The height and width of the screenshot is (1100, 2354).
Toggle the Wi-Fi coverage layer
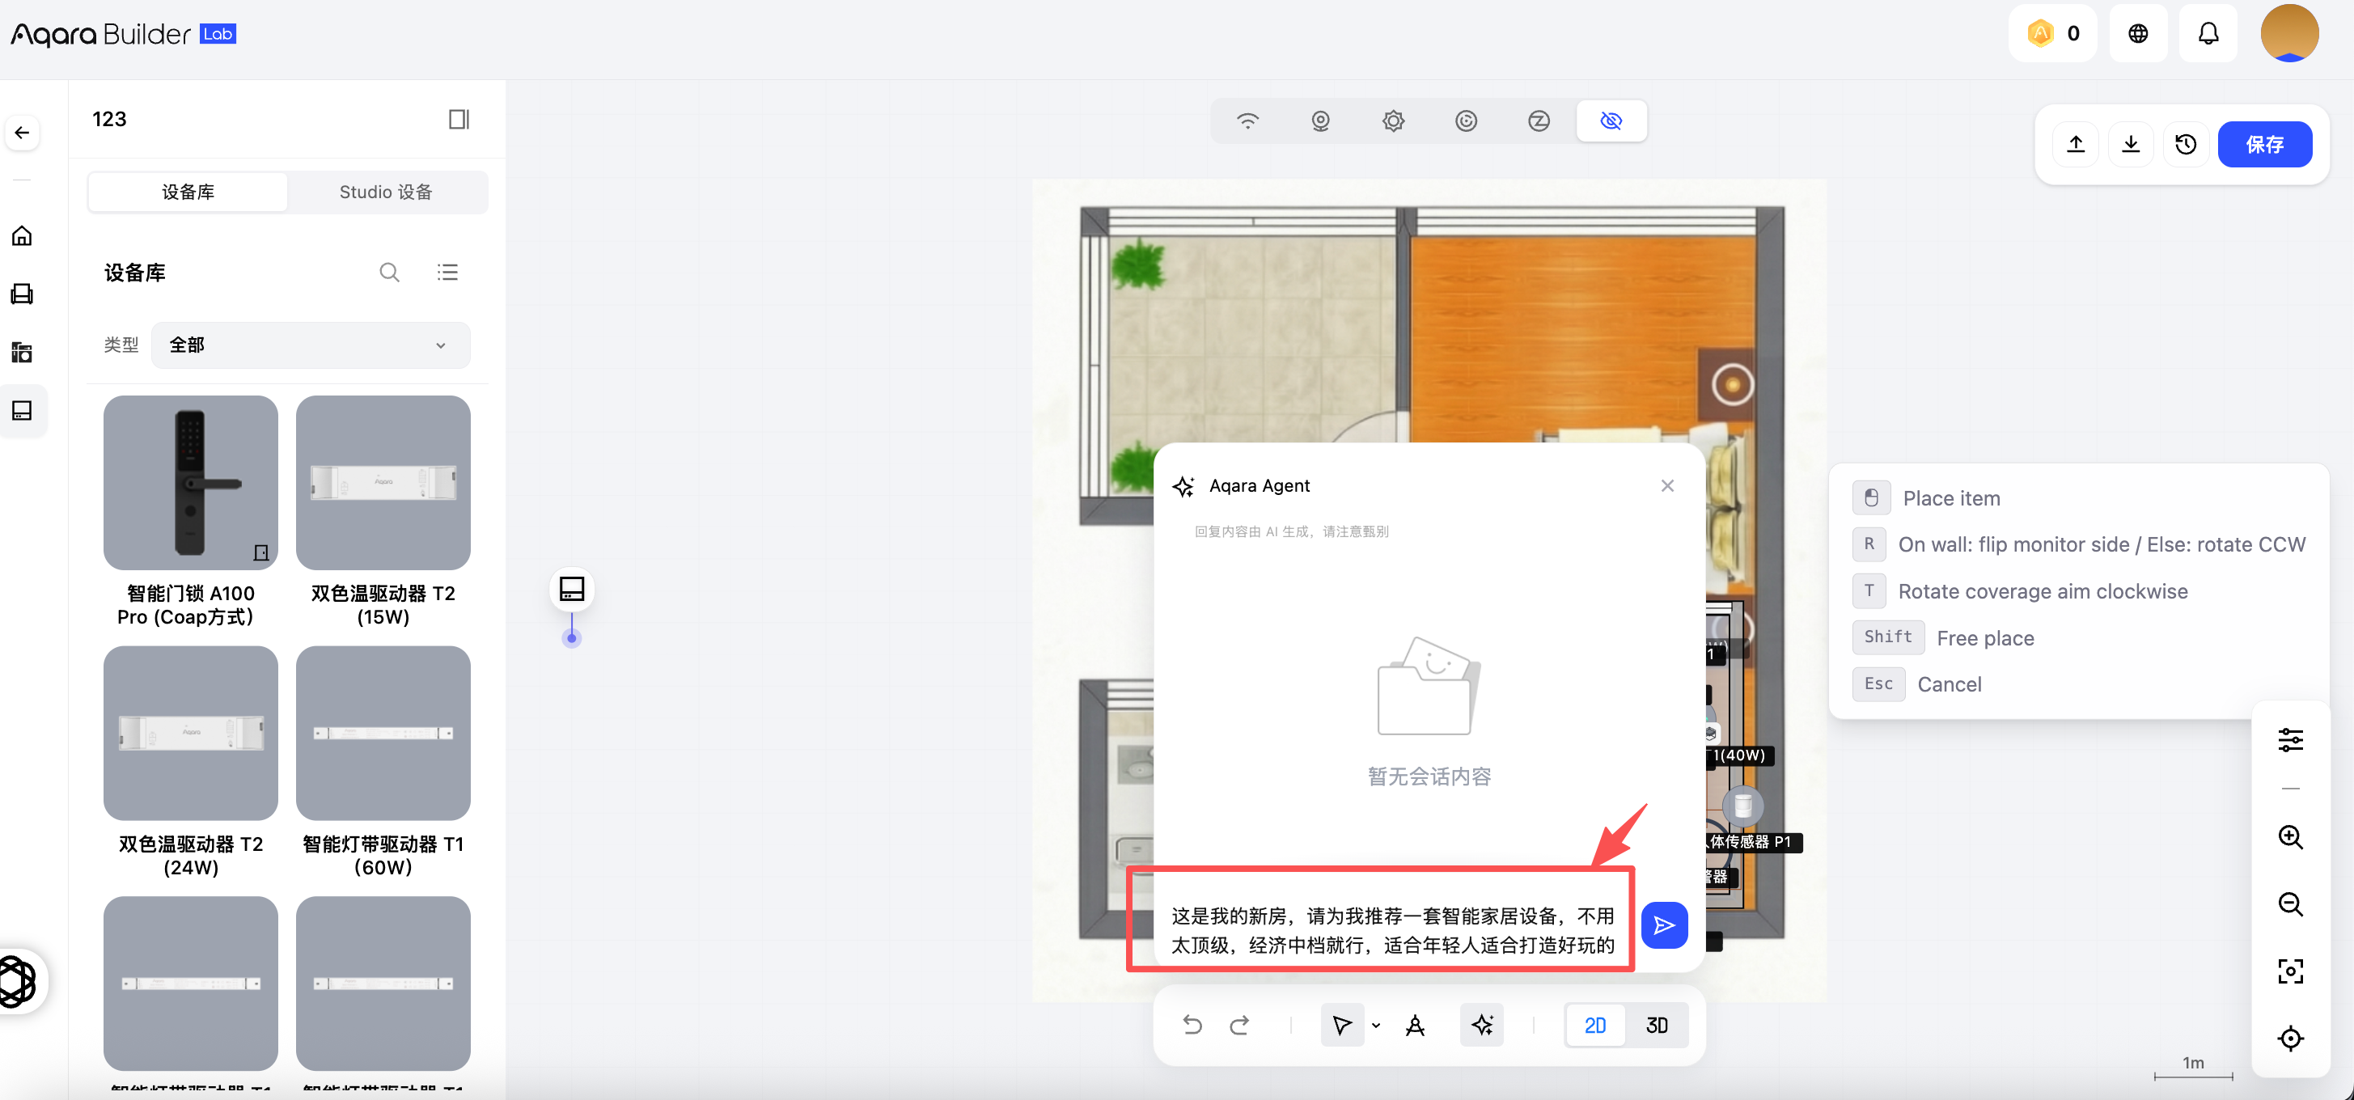1247,121
